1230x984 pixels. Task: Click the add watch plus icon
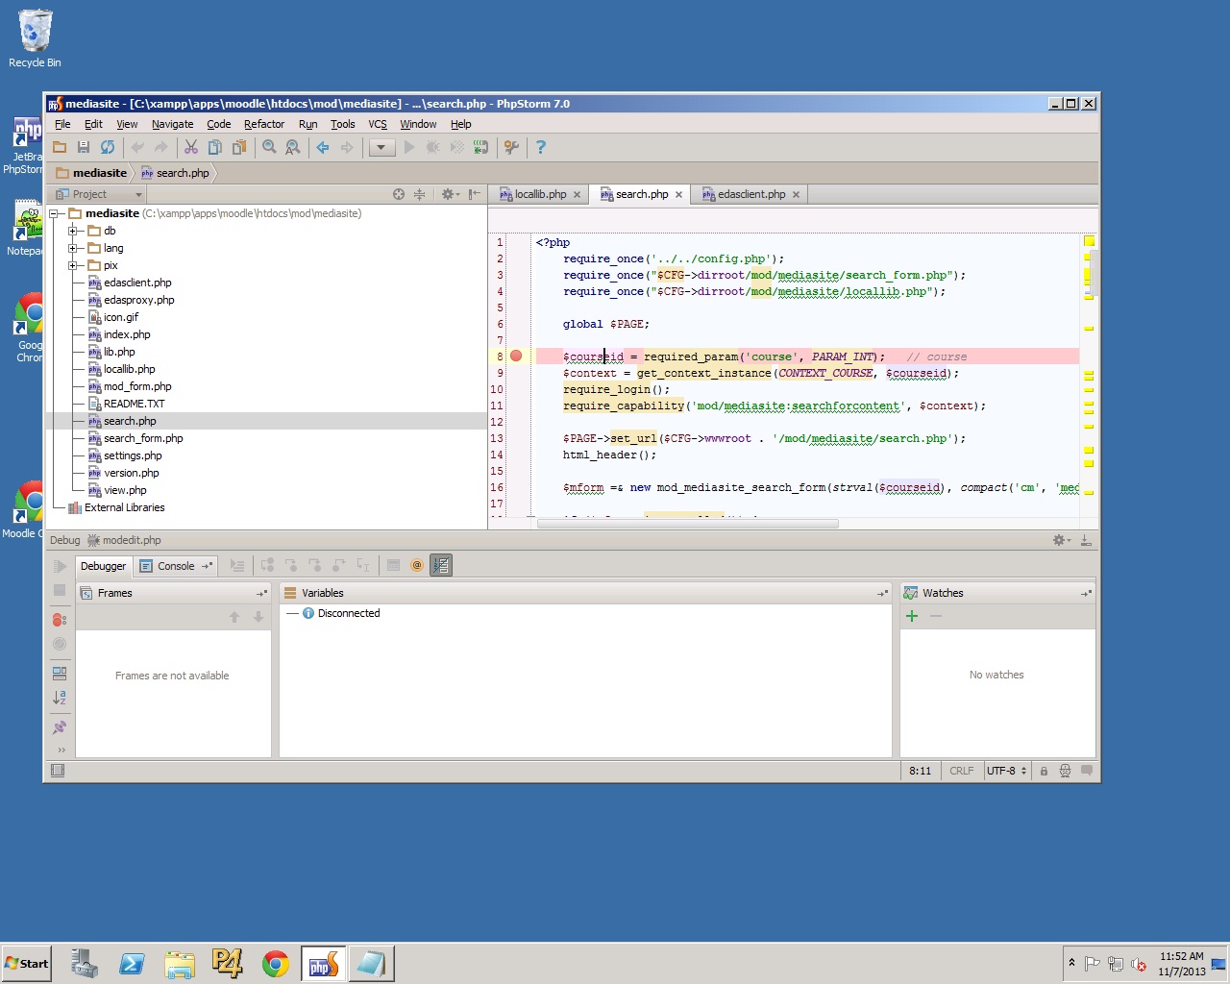912,616
